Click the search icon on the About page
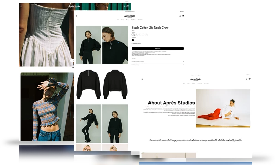Viewport: 275px width, 165px height. [142, 79]
